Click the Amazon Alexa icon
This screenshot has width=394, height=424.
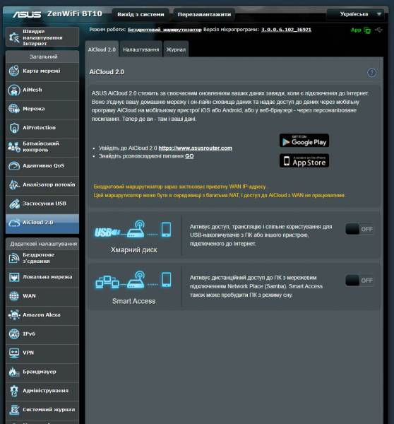coord(14,314)
